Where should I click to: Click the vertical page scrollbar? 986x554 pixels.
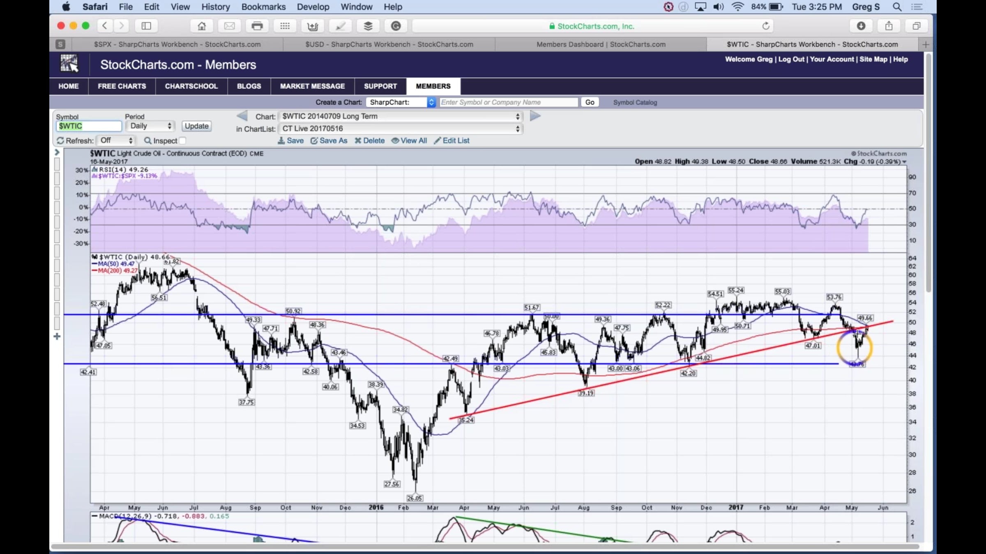(x=928, y=172)
